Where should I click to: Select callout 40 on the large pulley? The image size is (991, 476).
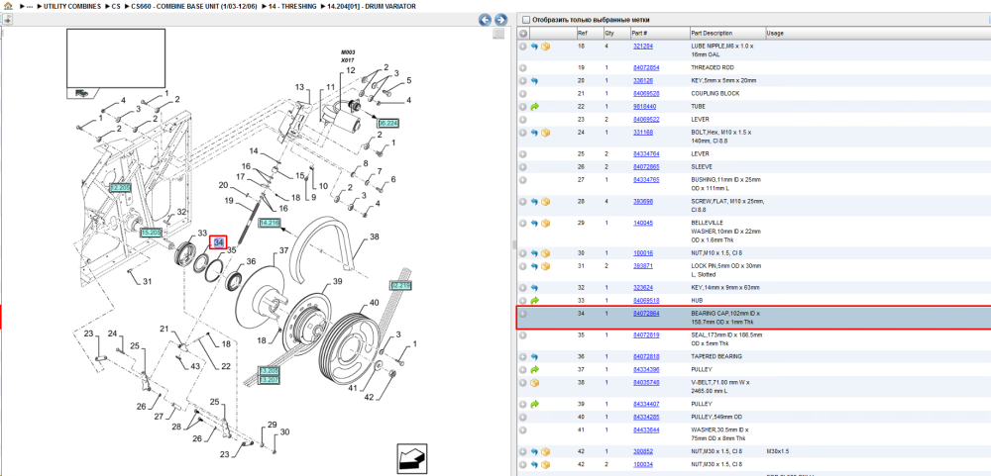pyautogui.click(x=375, y=303)
